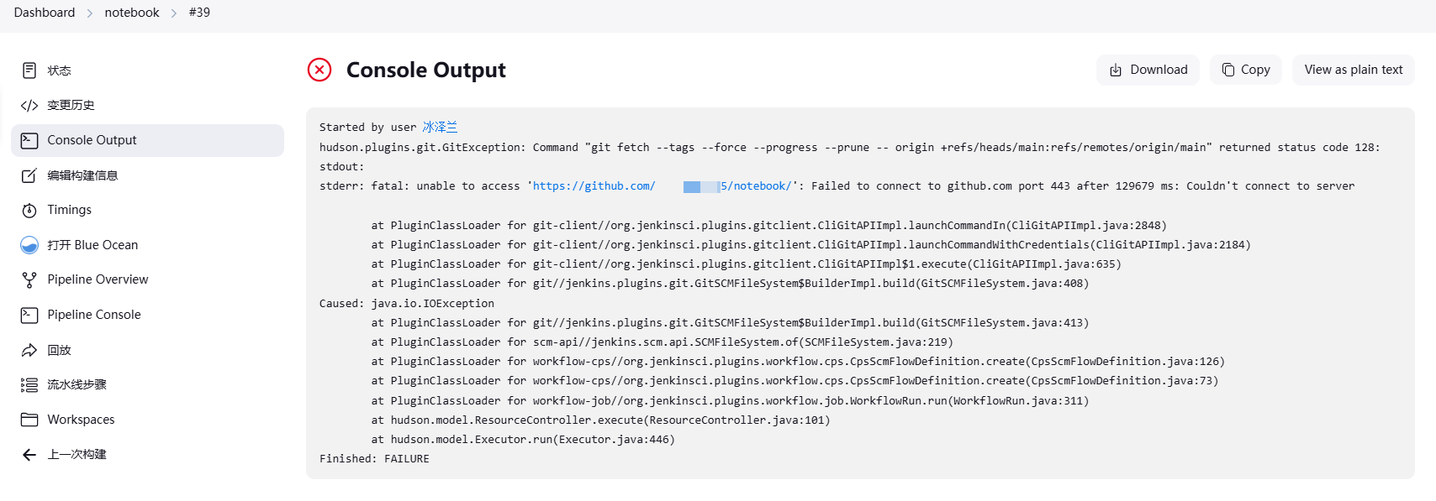Click the Pipeline Overview branch icon
1436x501 pixels.
click(x=29, y=280)
